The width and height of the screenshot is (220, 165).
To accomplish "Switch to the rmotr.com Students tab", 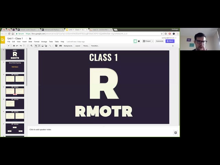I will (28, 30).
